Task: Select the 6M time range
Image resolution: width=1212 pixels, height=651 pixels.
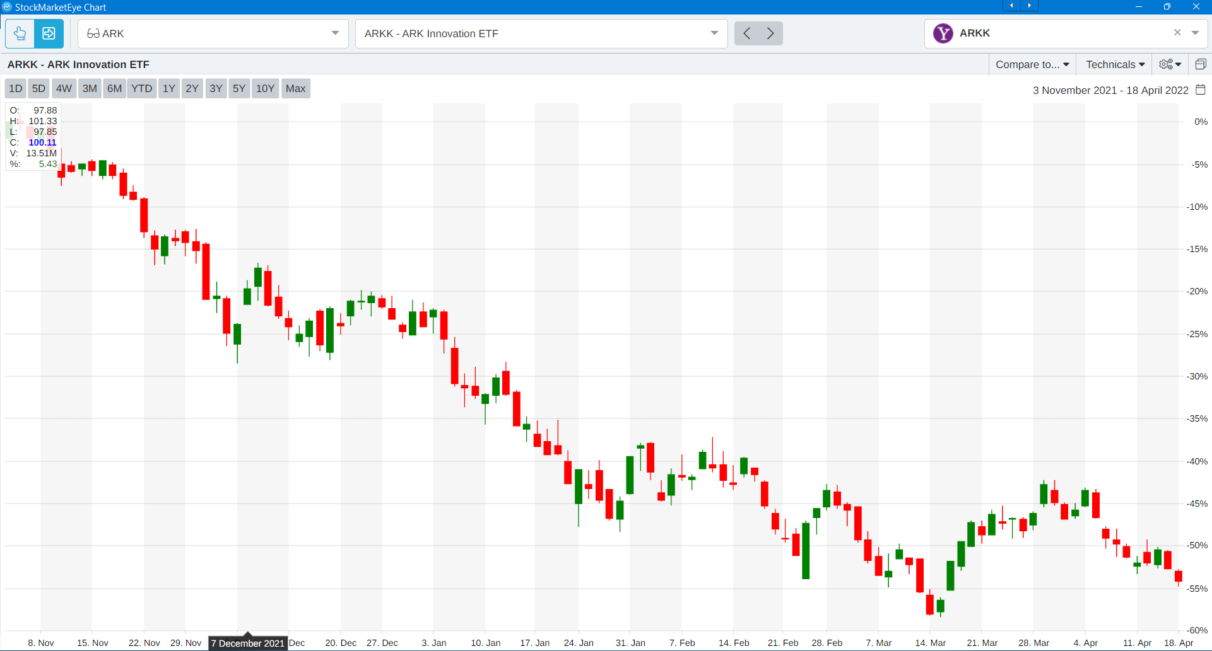Action: [114, 88]
